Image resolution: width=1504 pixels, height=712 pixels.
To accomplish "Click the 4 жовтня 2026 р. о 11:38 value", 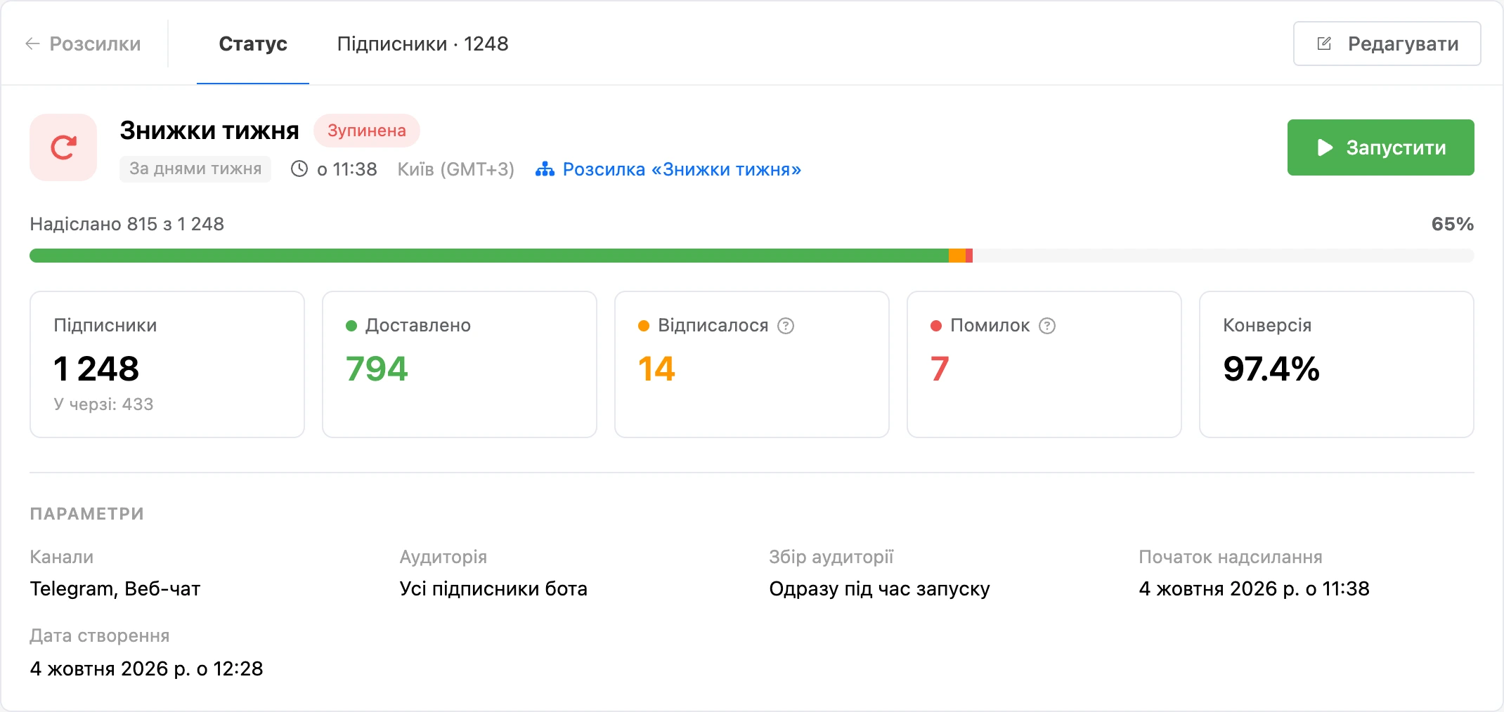I will click(x=1254, y=588).
